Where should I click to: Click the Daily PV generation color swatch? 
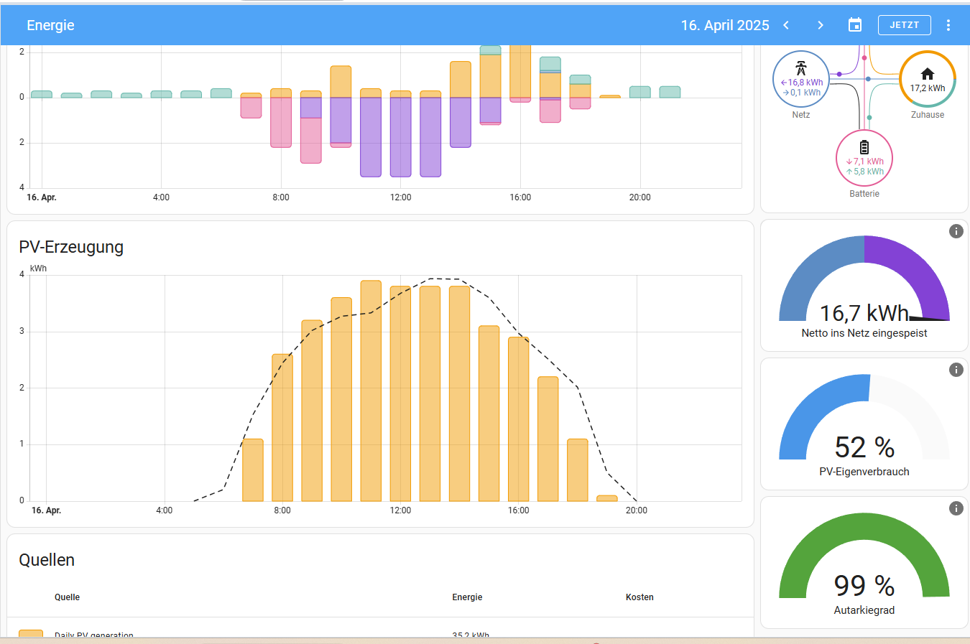[31, 633]
